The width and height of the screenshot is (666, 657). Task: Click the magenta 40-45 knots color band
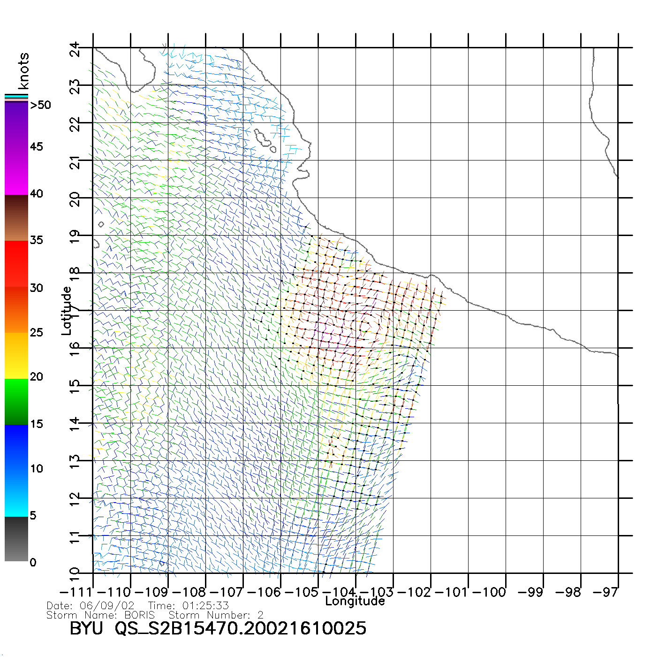[16, 171]
